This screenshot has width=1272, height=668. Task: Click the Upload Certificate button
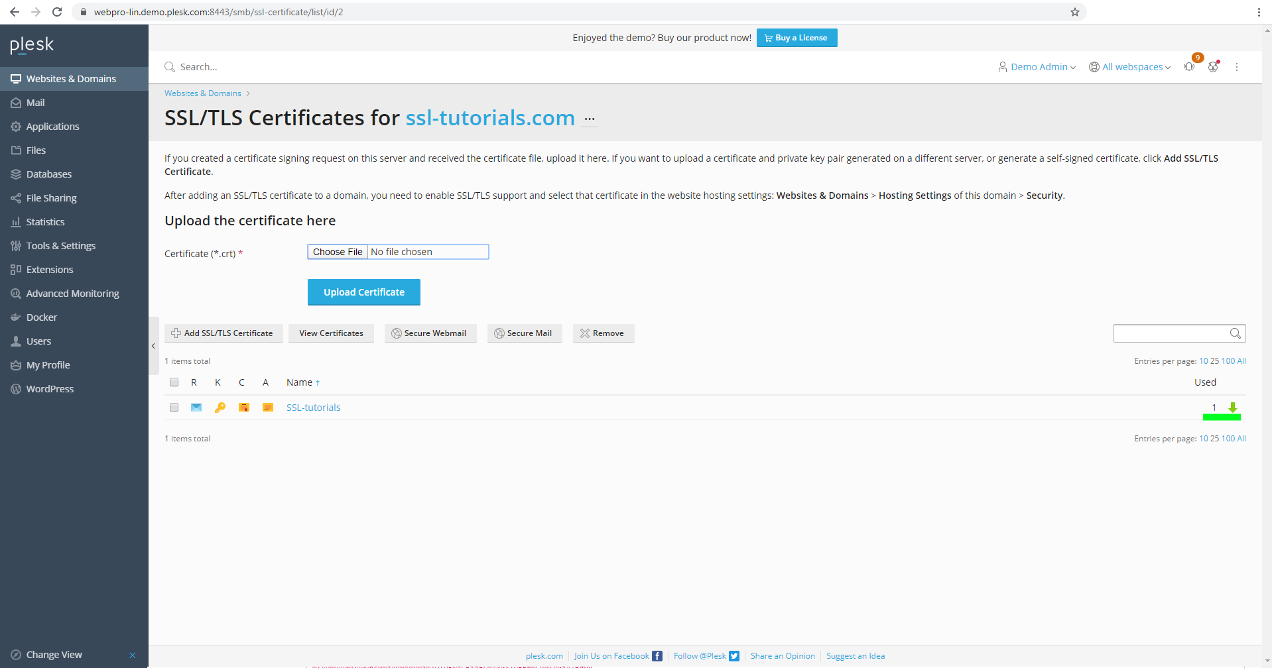tap(364, 292)
